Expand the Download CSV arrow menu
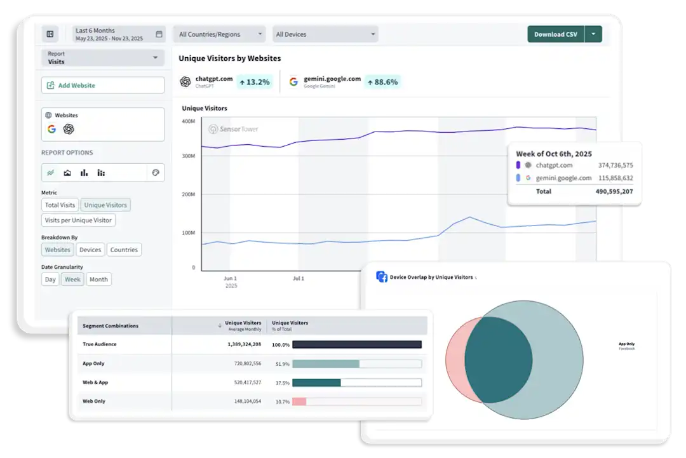Image resolution: width=686 pixels, height=458 pixels. (593, 34)
